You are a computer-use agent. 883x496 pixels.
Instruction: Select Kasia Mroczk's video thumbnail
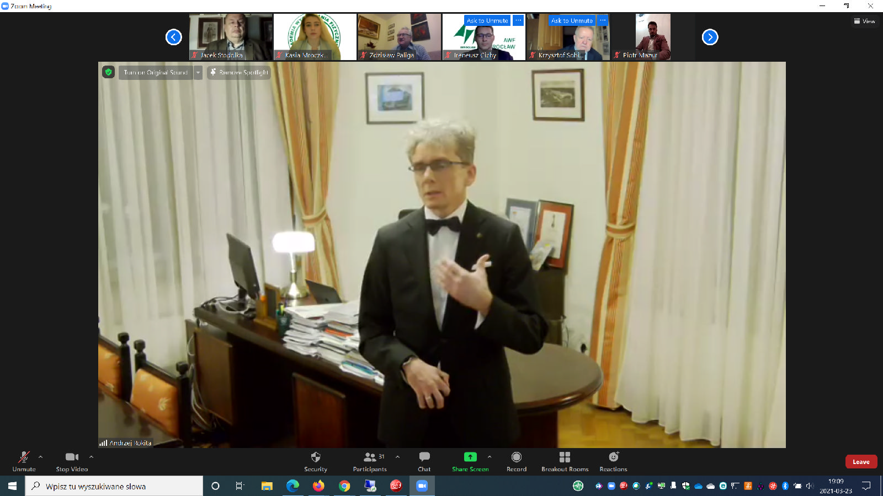coord(315,37)
